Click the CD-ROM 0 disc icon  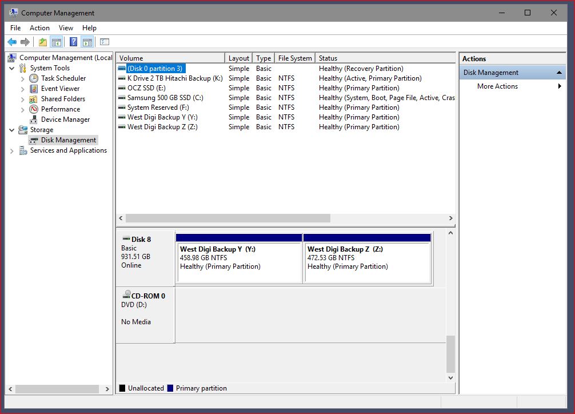pyautogui.click(x=126, y=294)
